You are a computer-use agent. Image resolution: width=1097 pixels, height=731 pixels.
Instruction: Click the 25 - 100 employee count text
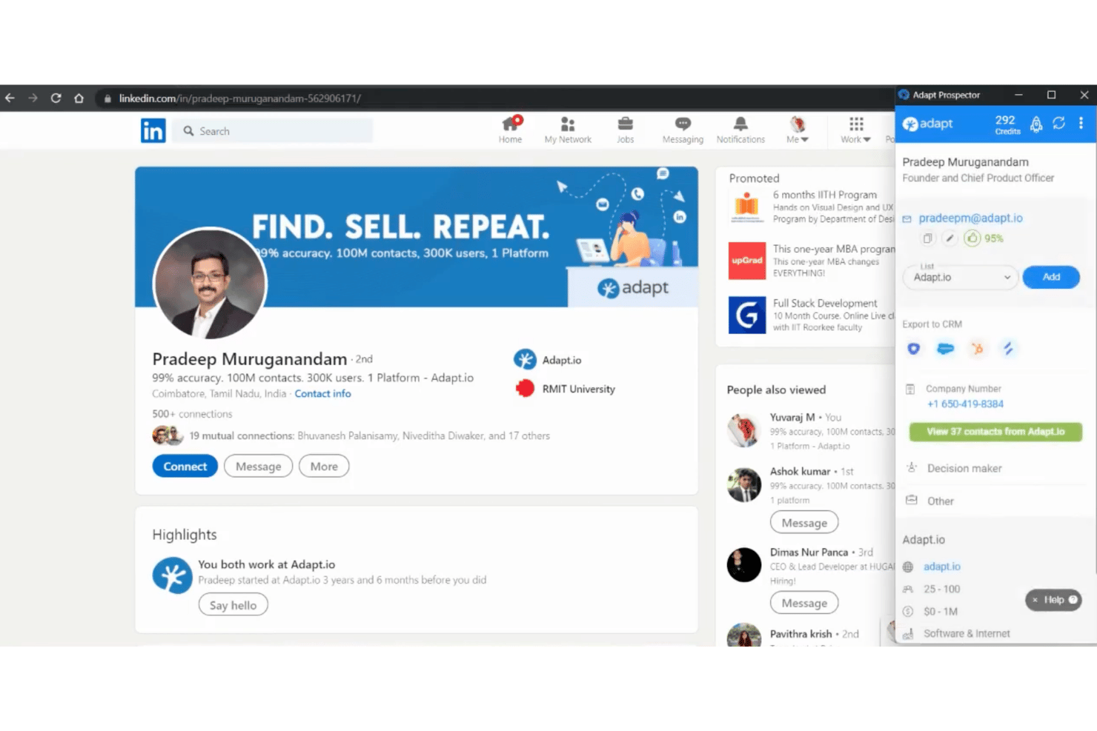tap(941, 590)
